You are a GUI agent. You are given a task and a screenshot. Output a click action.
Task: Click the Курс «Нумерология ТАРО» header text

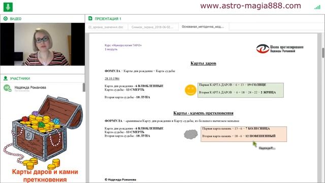coord(123,45)
